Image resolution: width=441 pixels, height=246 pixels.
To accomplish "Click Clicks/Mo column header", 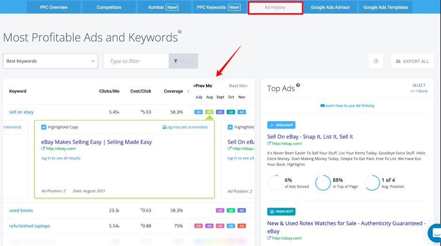I will coord(109,91).
